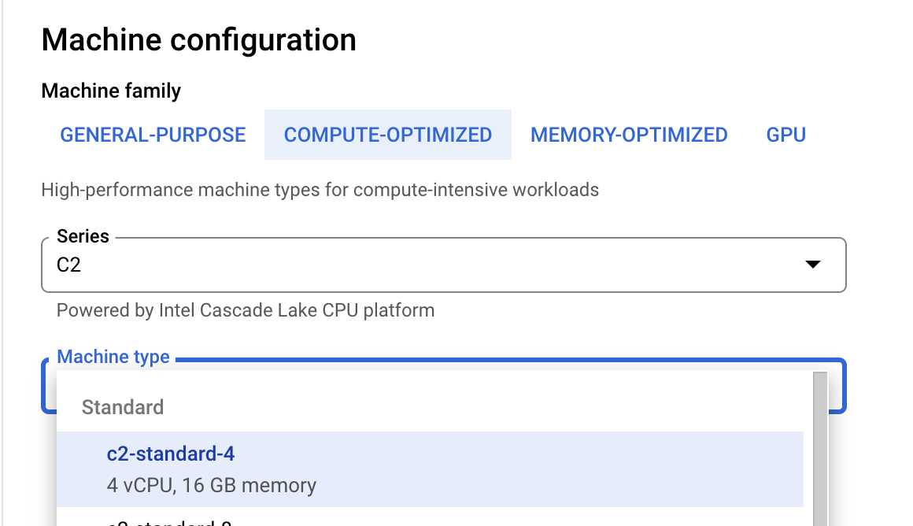This screenshot has height=526, width=913.
Task: Click the compute-intensive workloads description text
Action: point(320,190)
